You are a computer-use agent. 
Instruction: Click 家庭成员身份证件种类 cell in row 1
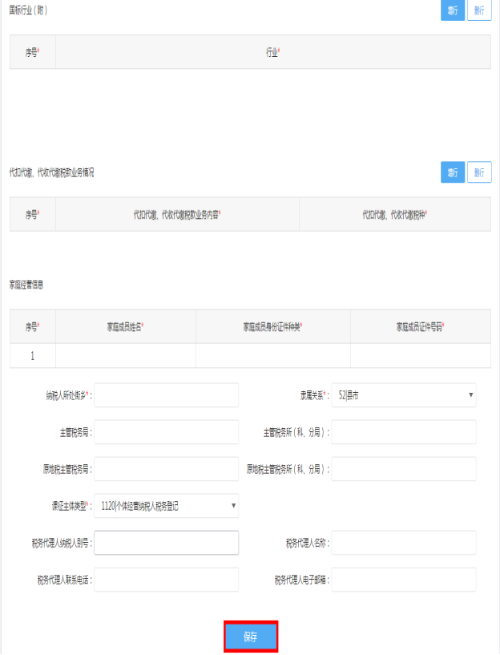272,355
